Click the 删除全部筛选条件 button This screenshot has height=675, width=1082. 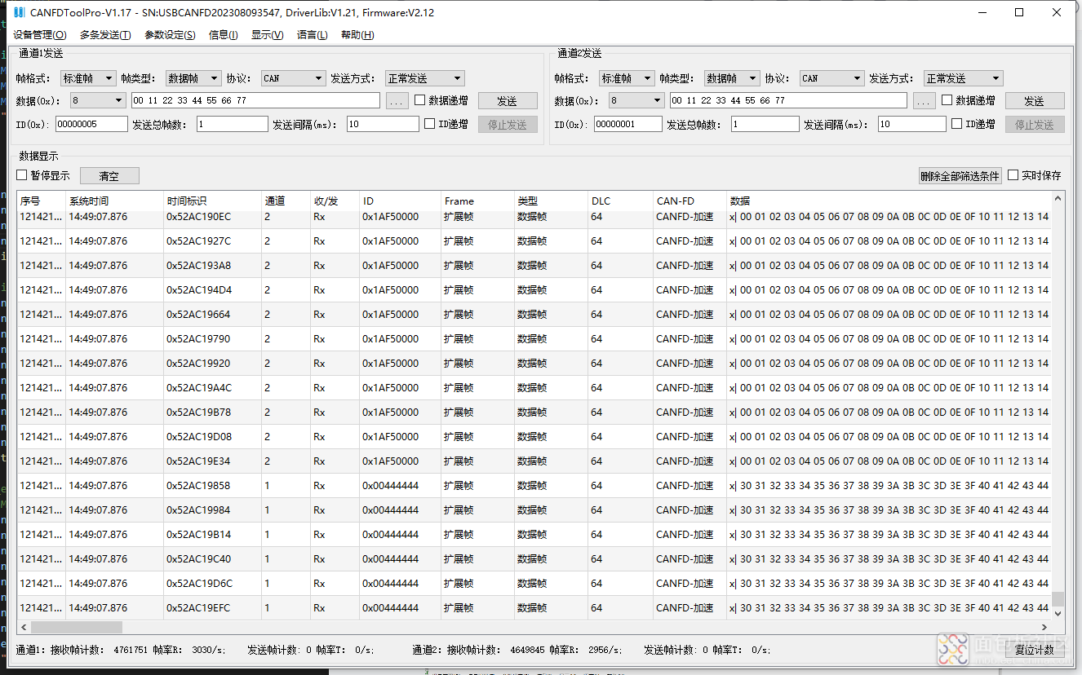960,176
